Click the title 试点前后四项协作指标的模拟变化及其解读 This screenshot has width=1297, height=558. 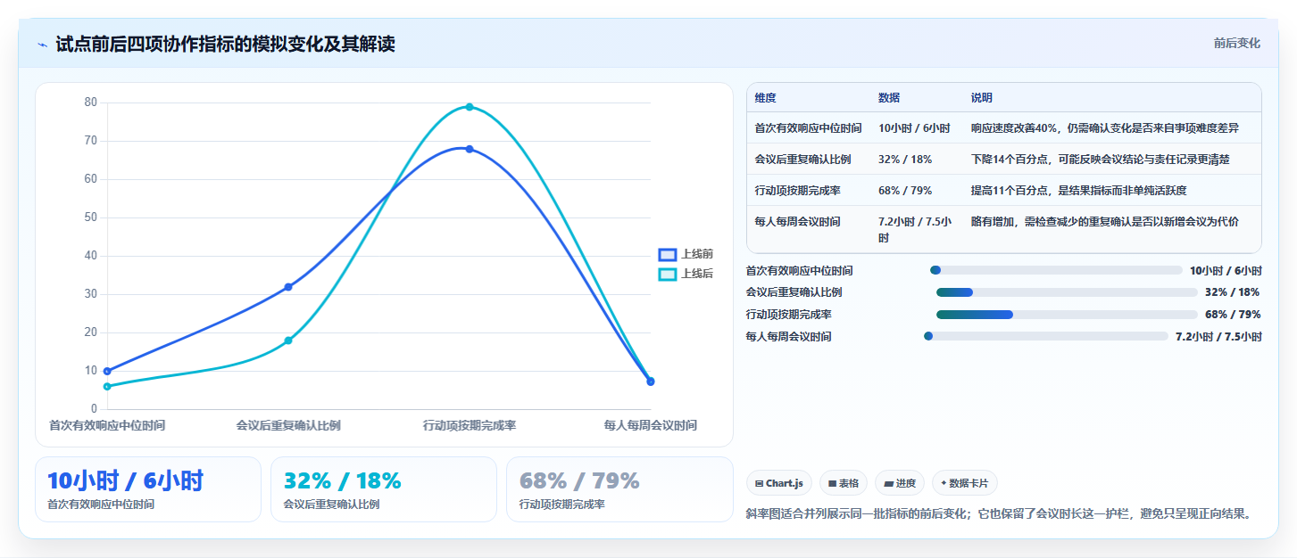[x=225, y=45]
